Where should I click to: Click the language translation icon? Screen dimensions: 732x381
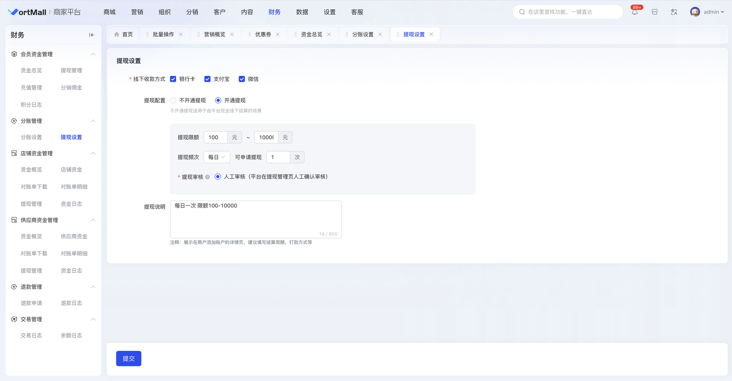(674, 12)
